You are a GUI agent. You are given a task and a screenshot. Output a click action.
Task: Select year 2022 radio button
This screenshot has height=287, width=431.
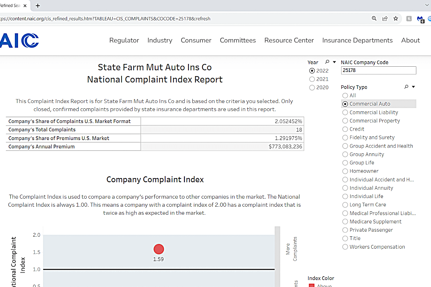click(312, 71)
